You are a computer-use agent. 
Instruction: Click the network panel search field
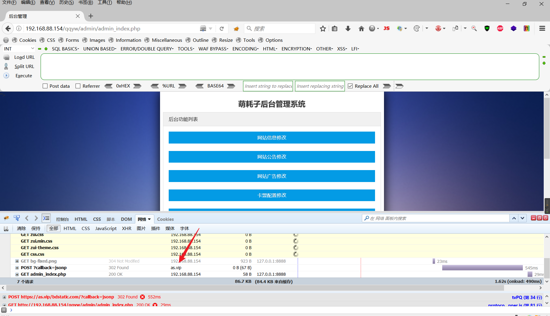pyautogui.click(x=436, y=218)
